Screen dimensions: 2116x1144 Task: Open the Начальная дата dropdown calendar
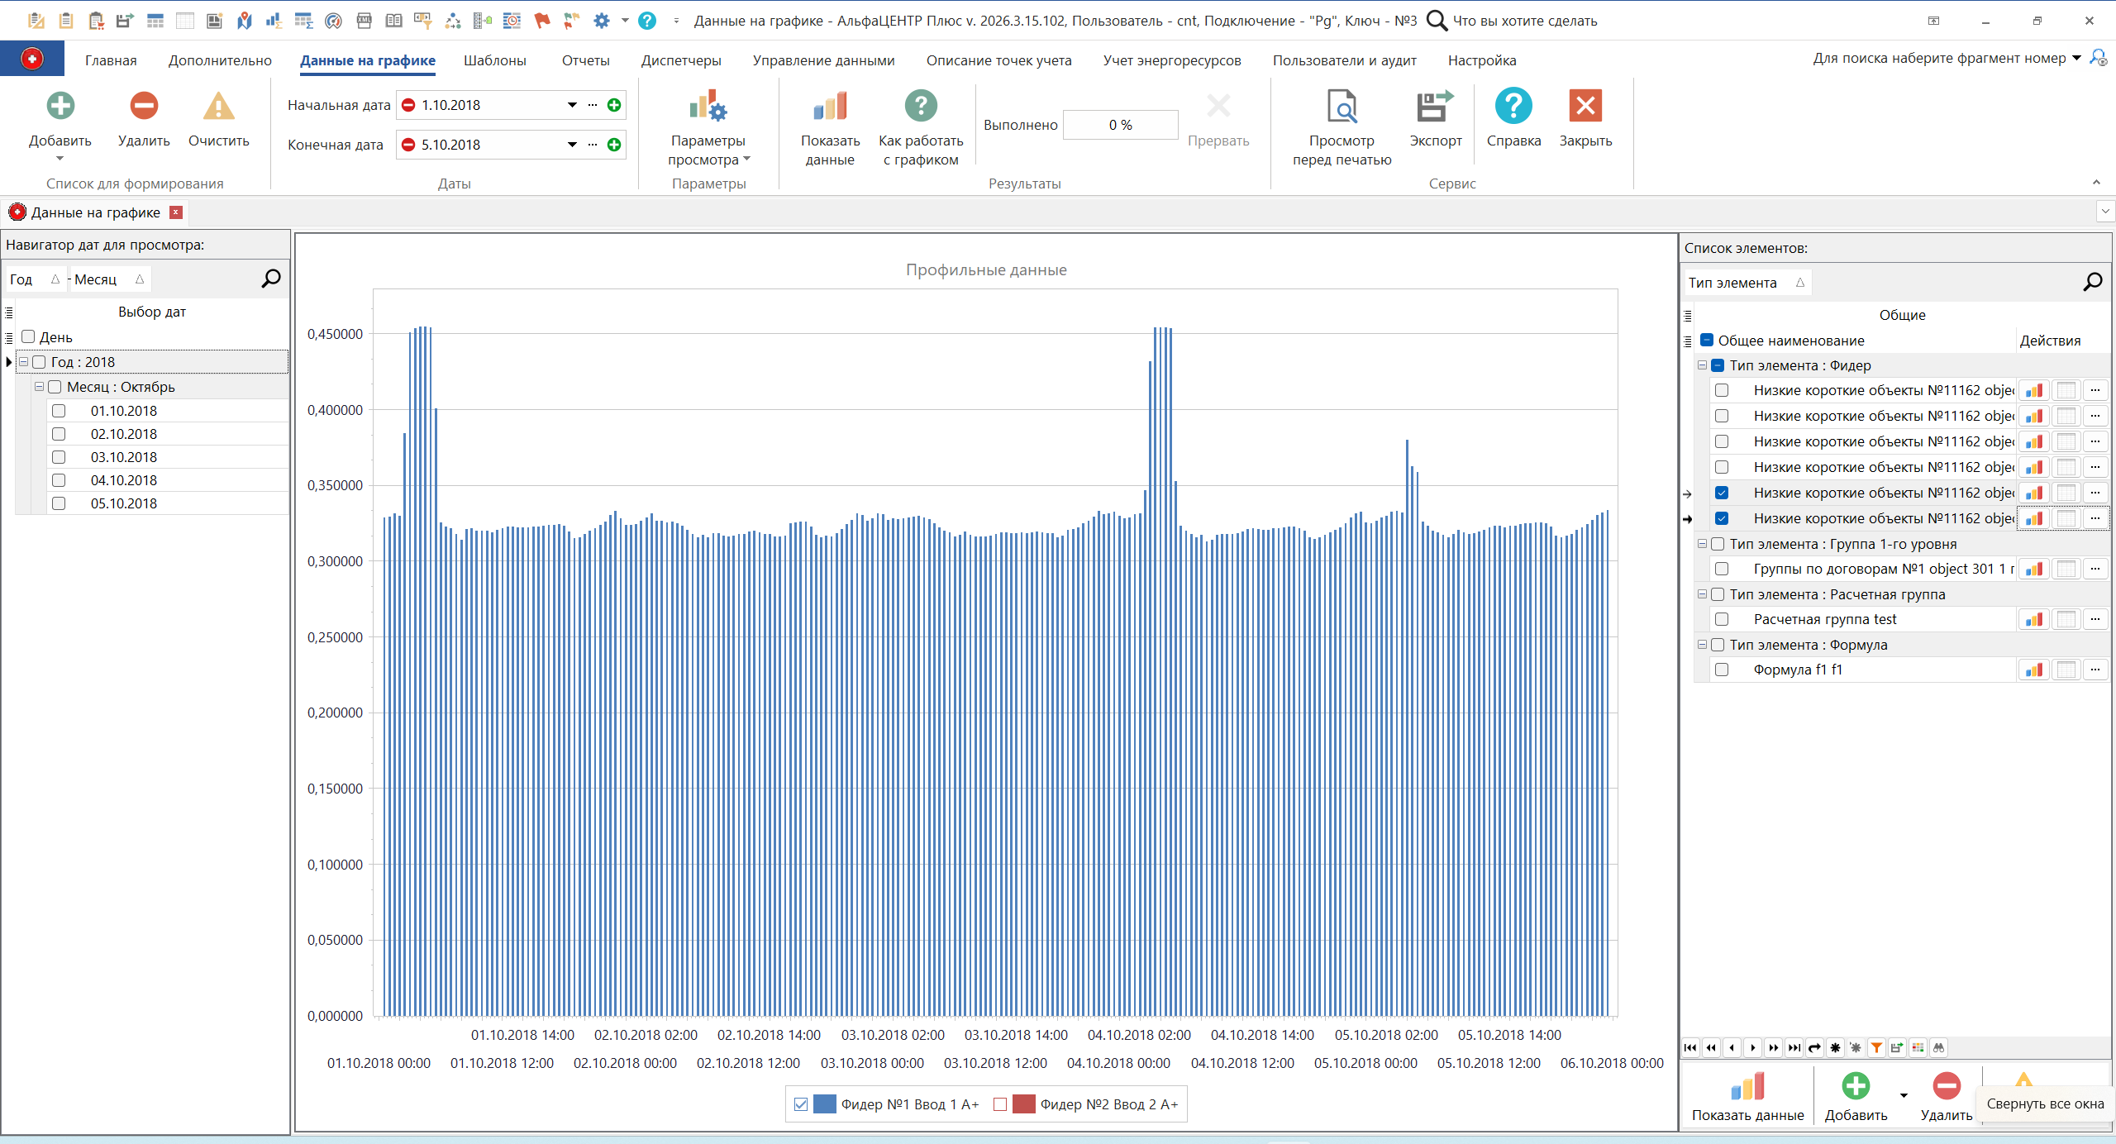[x=571, y=105]
